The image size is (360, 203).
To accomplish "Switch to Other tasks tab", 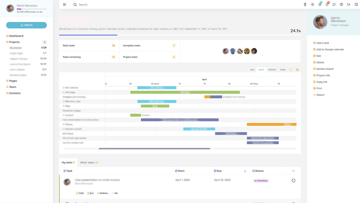I will click(x=89, y=162).
